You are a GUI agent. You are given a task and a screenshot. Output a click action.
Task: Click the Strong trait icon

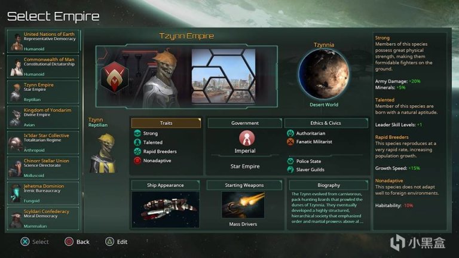coord(137,133)
